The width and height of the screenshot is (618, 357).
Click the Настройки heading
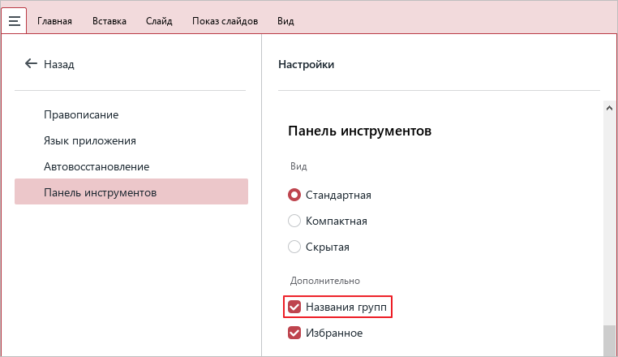pyautogui.click(x=307, y=64)
